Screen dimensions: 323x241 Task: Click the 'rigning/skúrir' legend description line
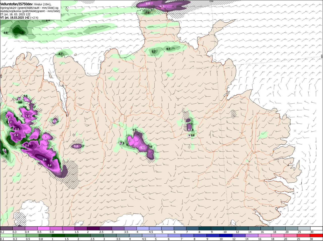click(x=30, y=8)
